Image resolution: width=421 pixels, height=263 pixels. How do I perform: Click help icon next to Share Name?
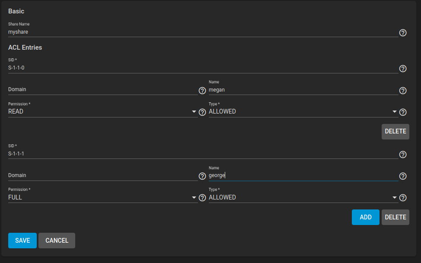pyautogui.click(x=403, y=33)
